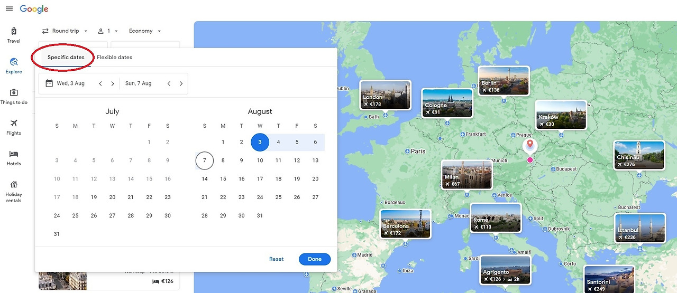Open Explore in the sidebar
677x293 pixels.
tap(14, 66)
